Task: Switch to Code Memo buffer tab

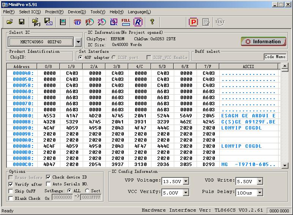Action: (x=275, y=57)
